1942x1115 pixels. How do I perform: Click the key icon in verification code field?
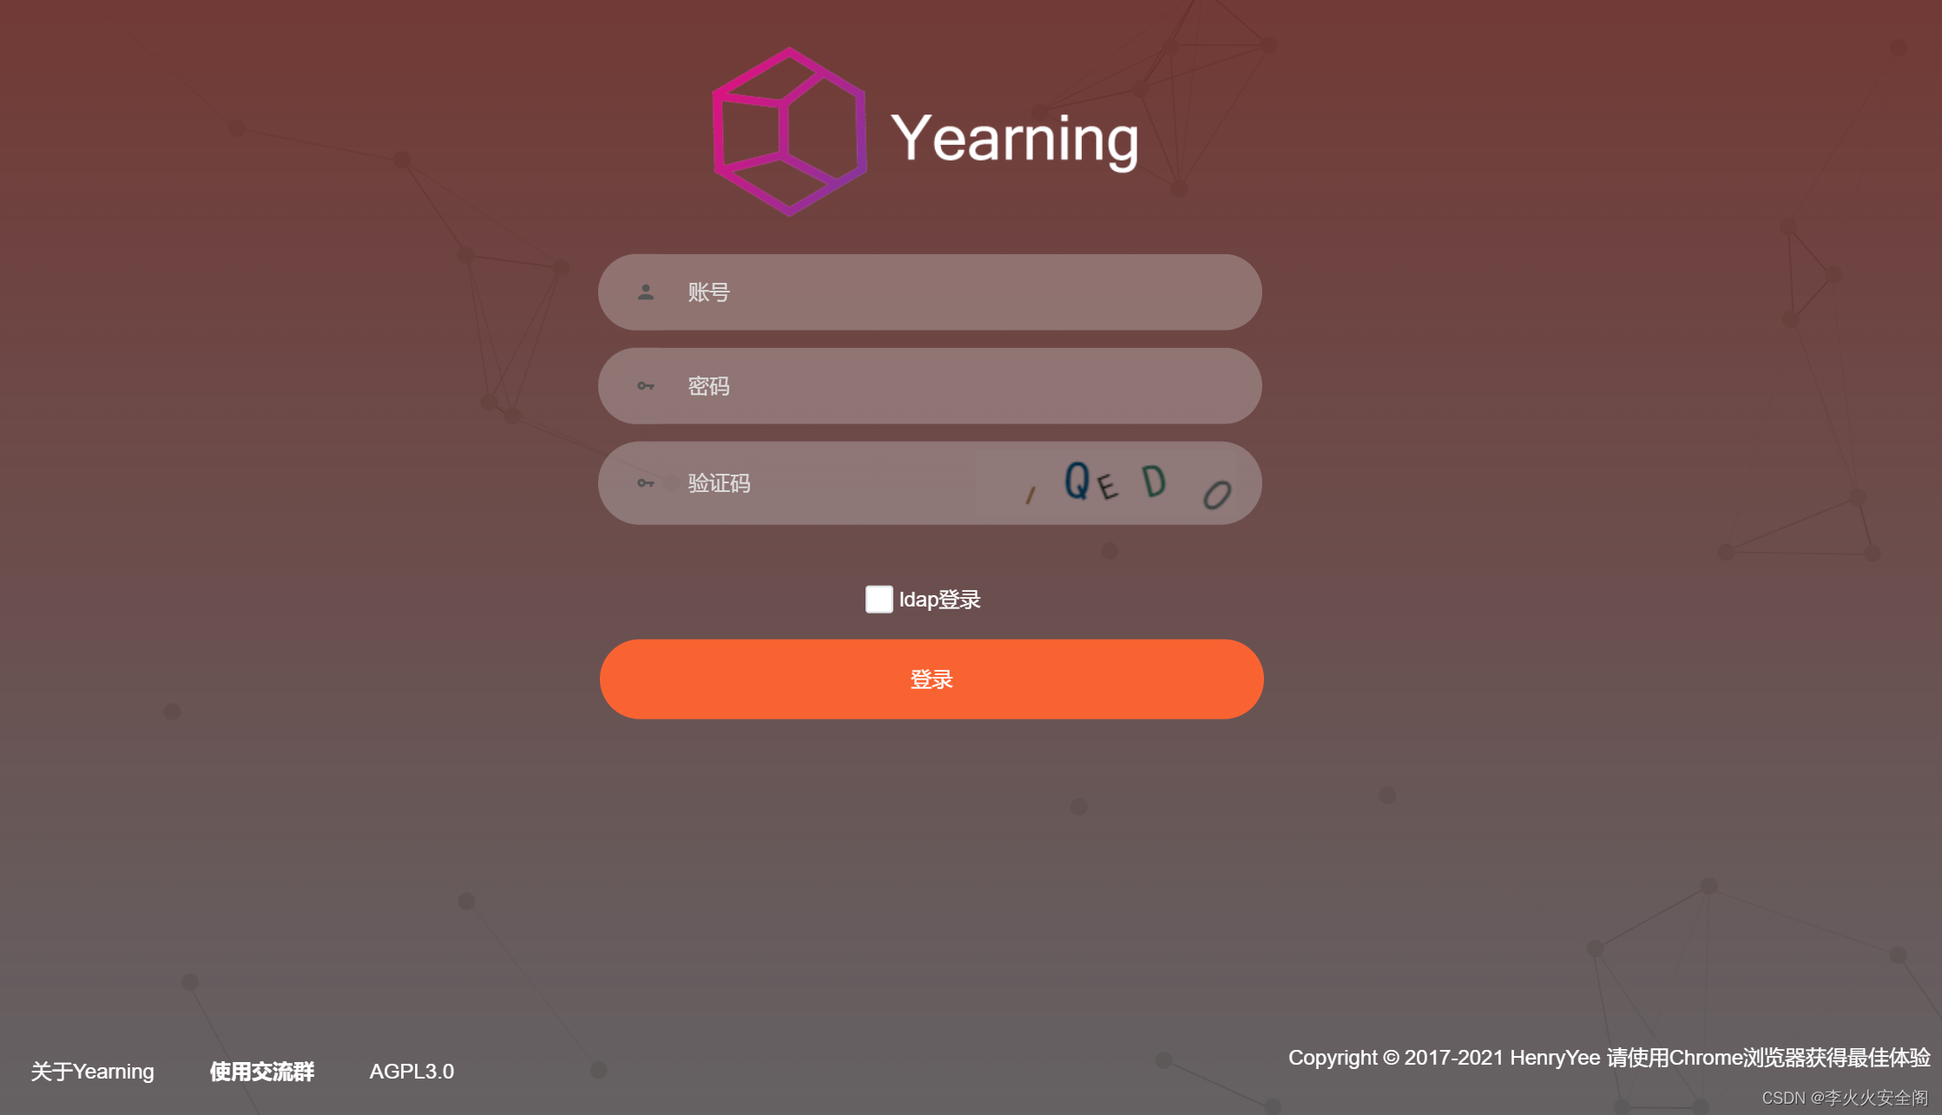(644, 482)
